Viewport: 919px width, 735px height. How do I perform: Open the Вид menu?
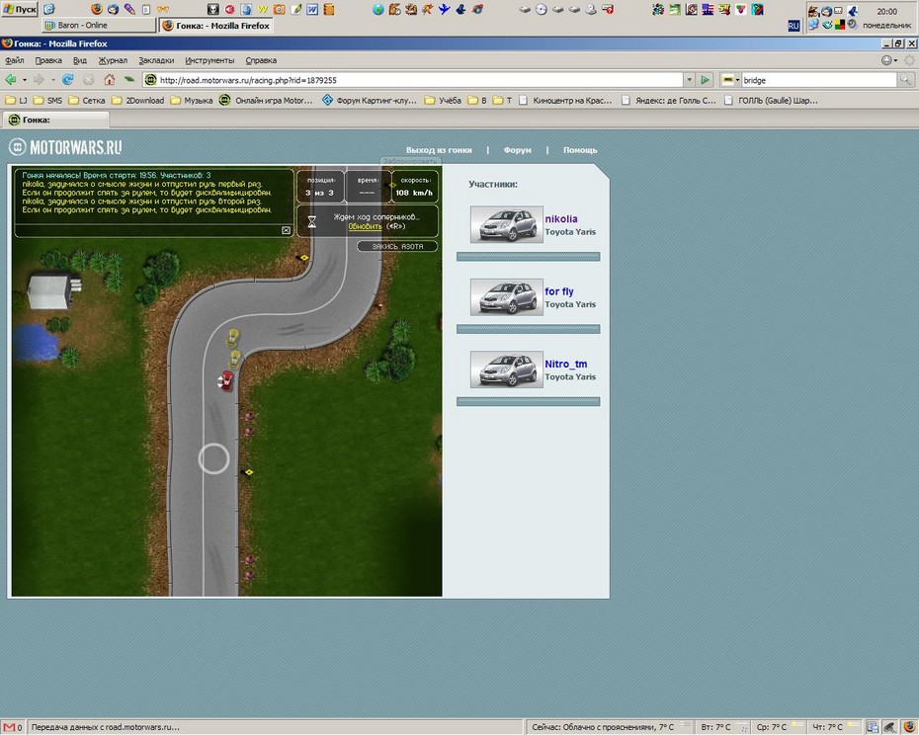pos(80,60)
